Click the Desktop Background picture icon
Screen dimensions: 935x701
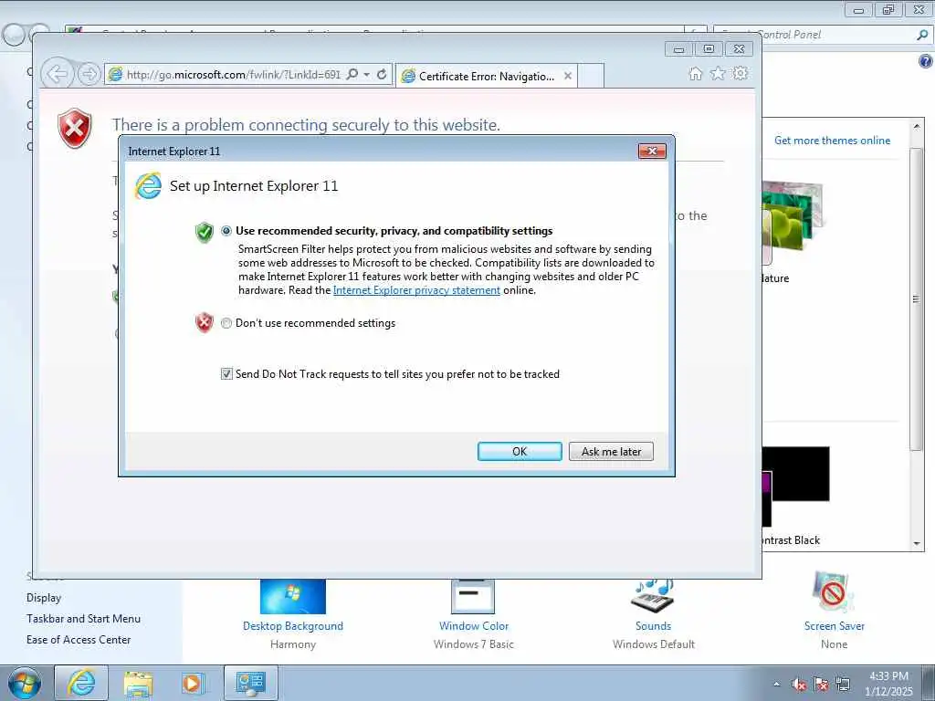(293, 596)
